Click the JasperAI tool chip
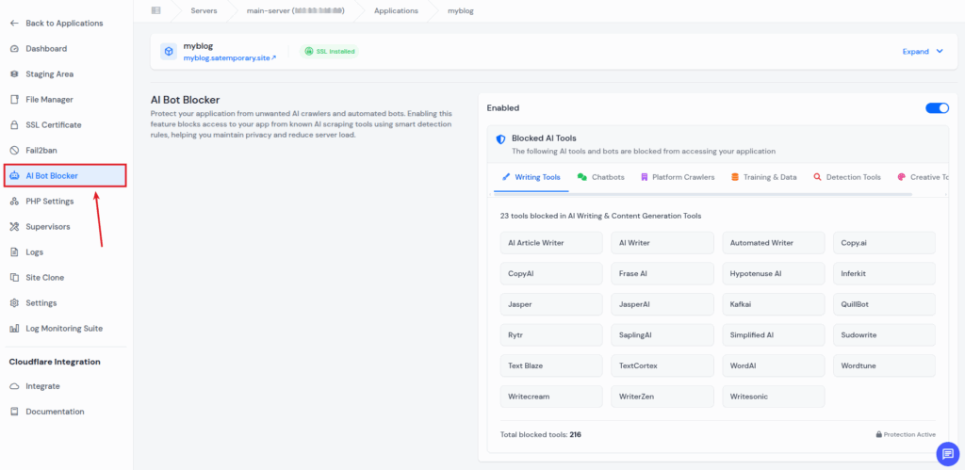The width and height of the screenshot is (965, 470). [x=662, y=304]
